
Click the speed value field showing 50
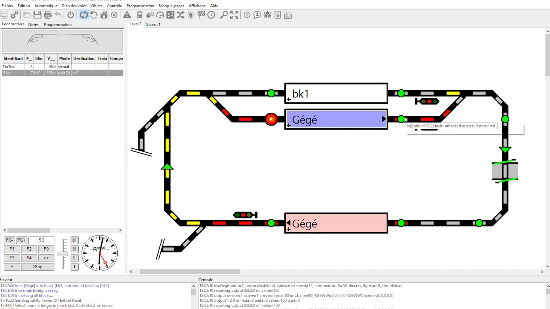pos(41,240)
